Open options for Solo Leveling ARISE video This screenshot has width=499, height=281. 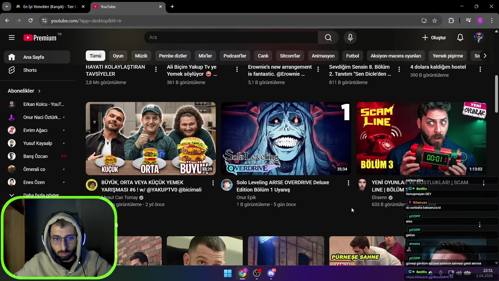coord(348,183)
